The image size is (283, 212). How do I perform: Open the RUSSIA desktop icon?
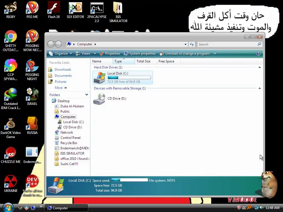[32, 126]
